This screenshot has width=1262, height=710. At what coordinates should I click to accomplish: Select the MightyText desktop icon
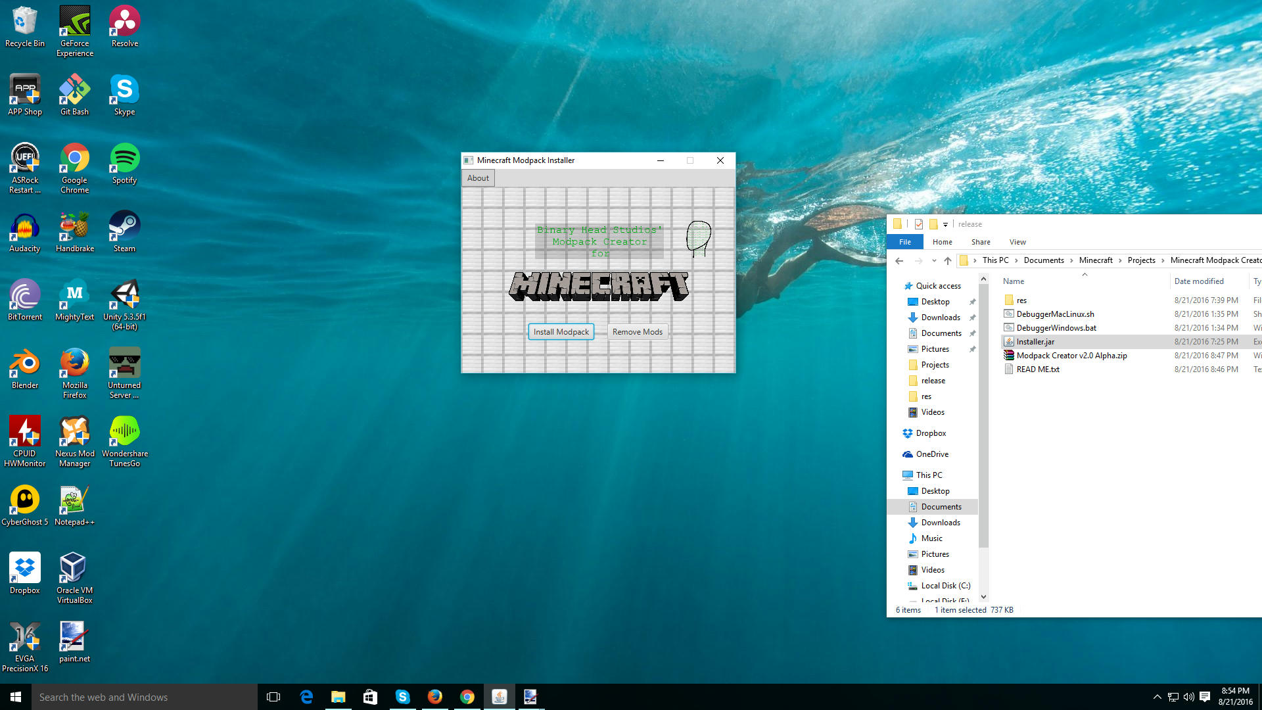pyautogui.click(x=75, y=300)
